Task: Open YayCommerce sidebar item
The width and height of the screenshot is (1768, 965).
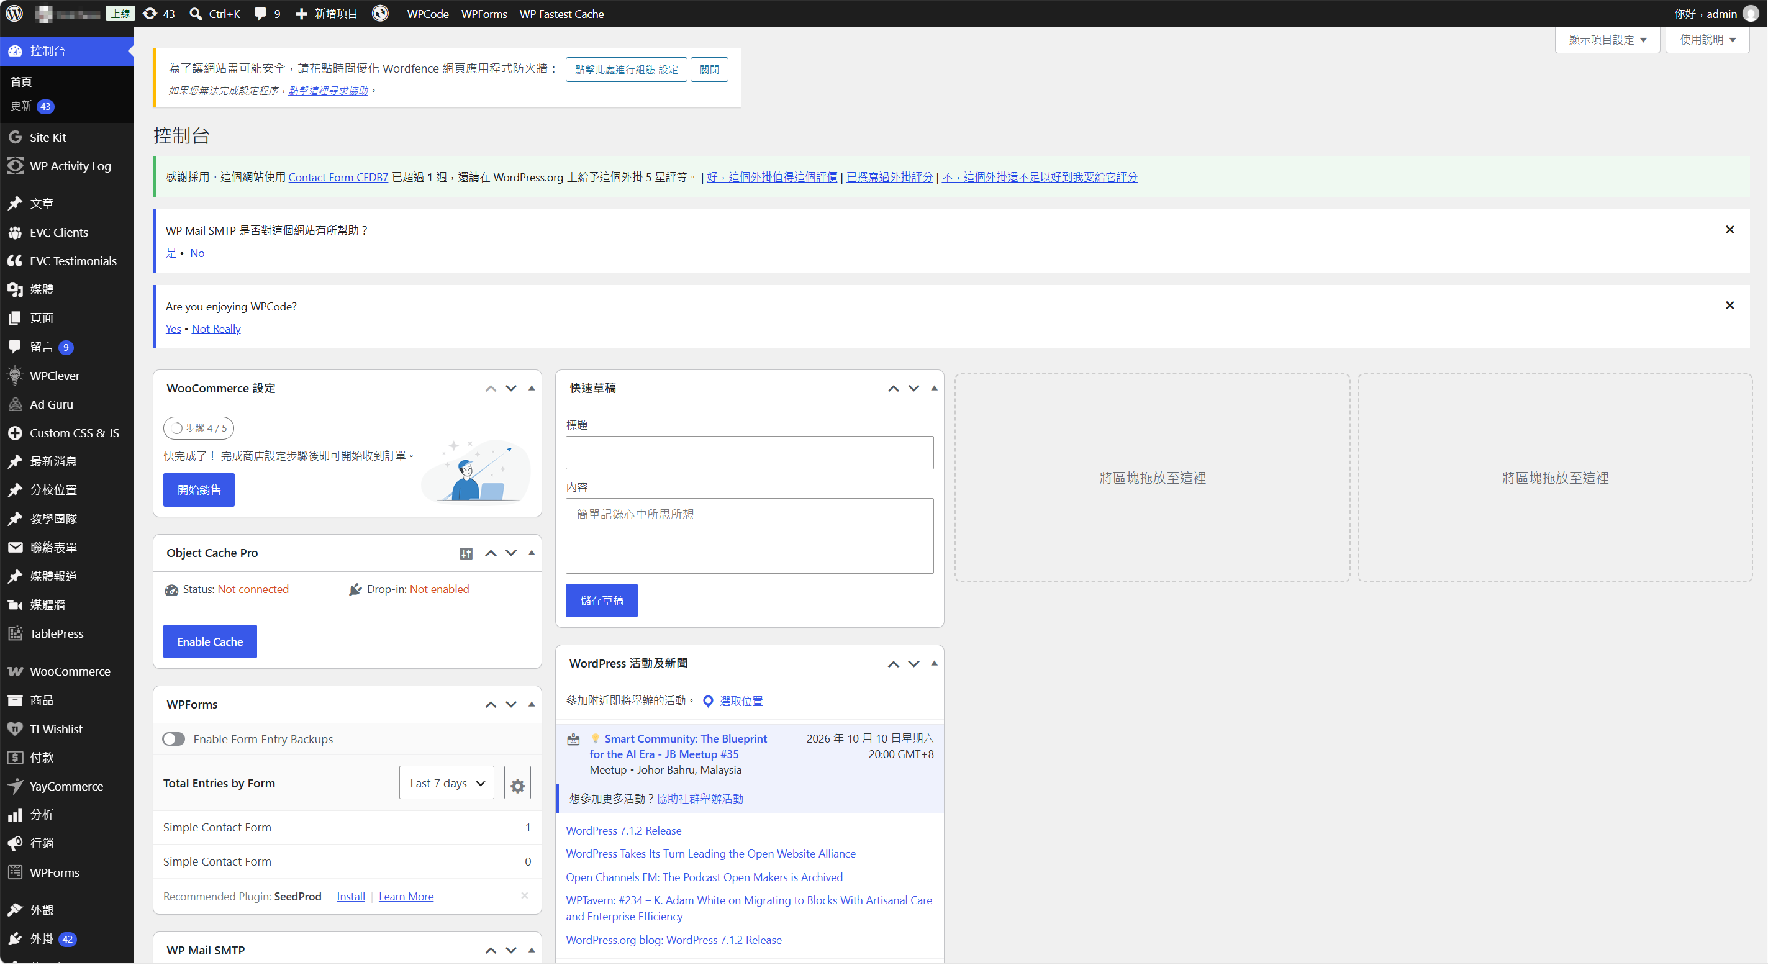Action: coord(67,787)
